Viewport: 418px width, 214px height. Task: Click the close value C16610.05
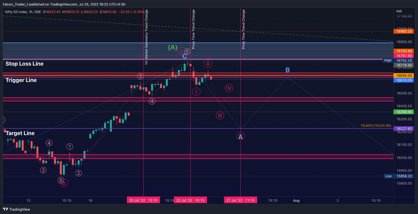point(108,12)
